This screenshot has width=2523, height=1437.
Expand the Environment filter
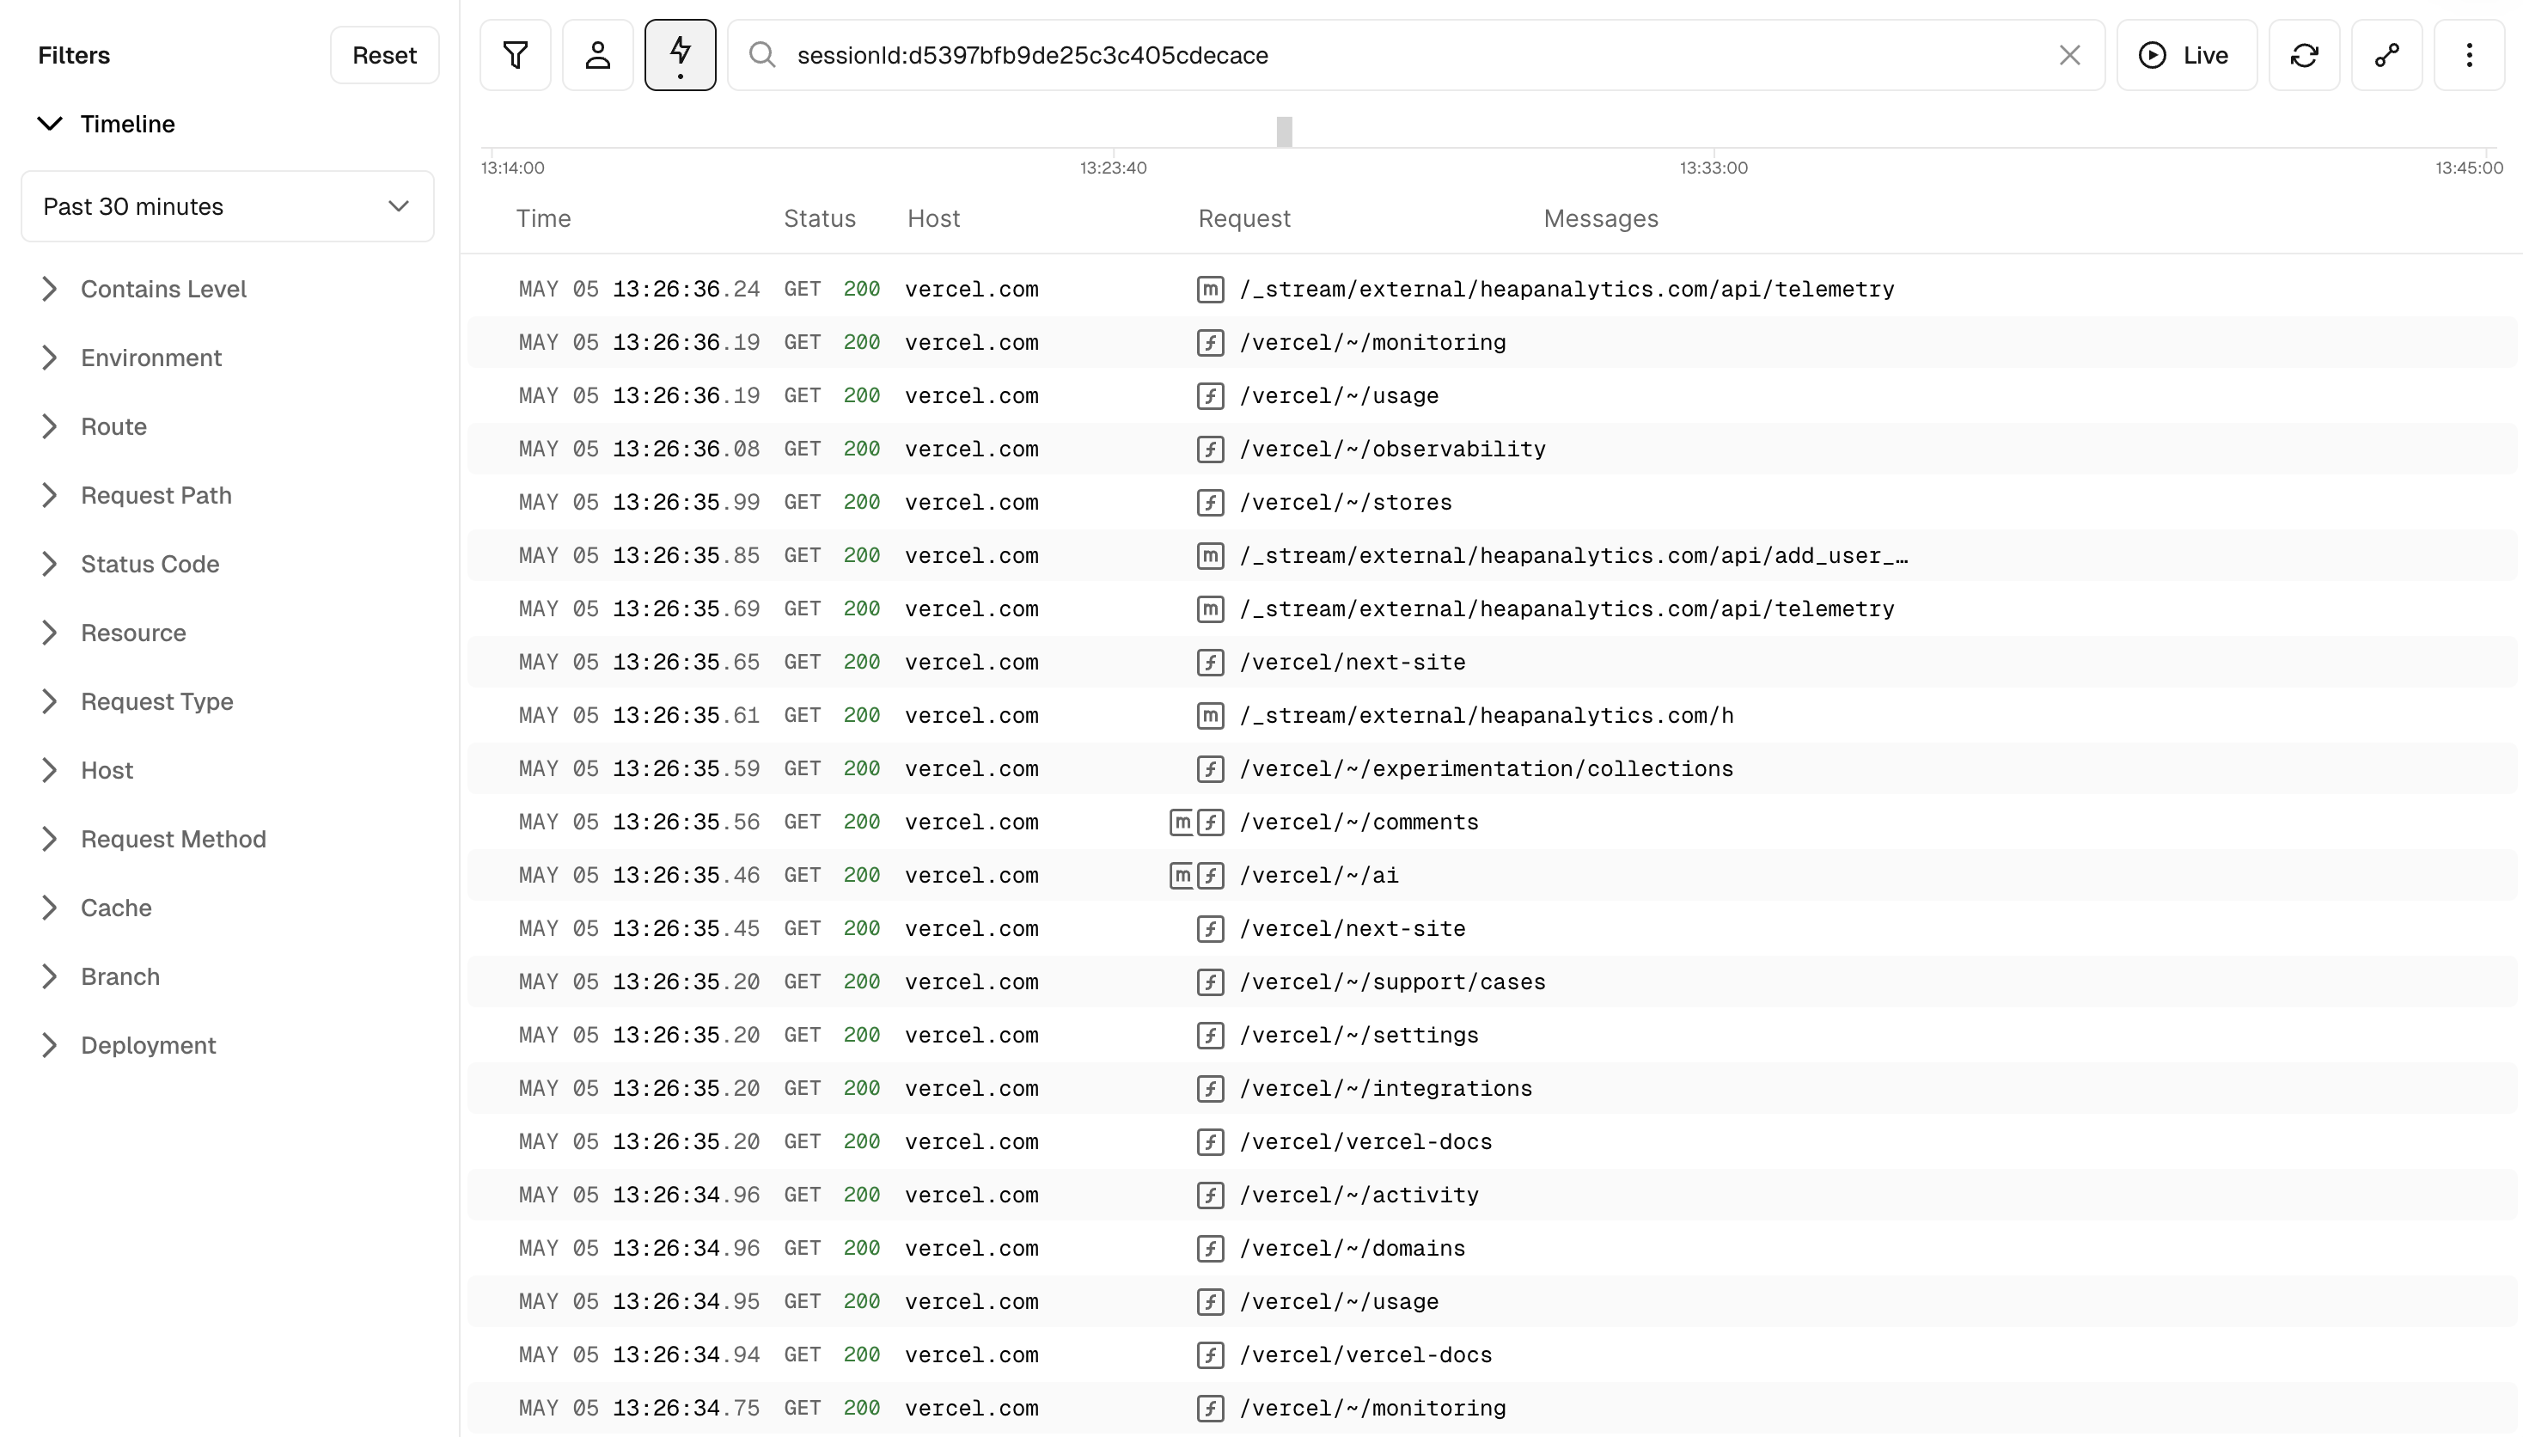(131, 358)
